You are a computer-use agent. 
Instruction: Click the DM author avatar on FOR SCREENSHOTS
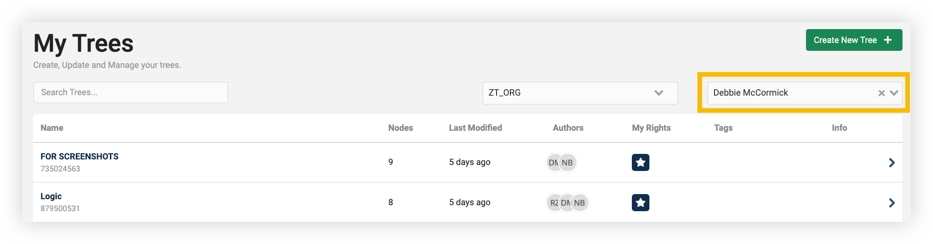click(x=553, y=163)
